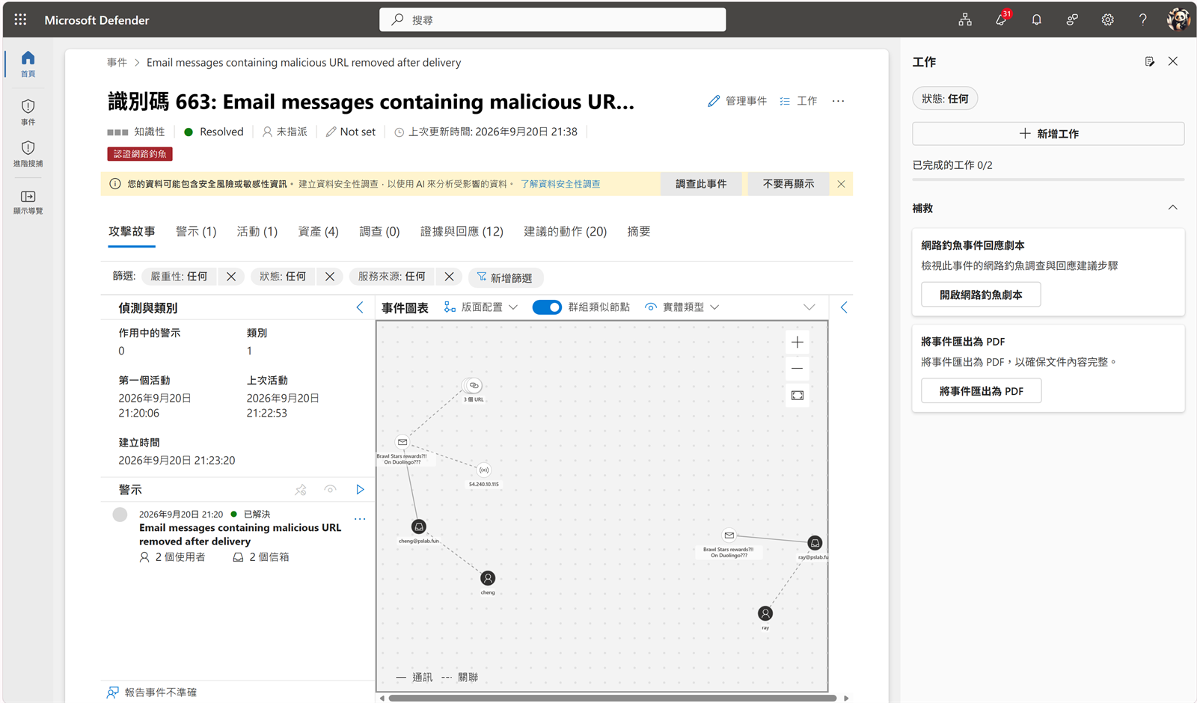1197x703 pixels.
Task: Switch to the Assets (4) tab
Action: tap(318, 232)
